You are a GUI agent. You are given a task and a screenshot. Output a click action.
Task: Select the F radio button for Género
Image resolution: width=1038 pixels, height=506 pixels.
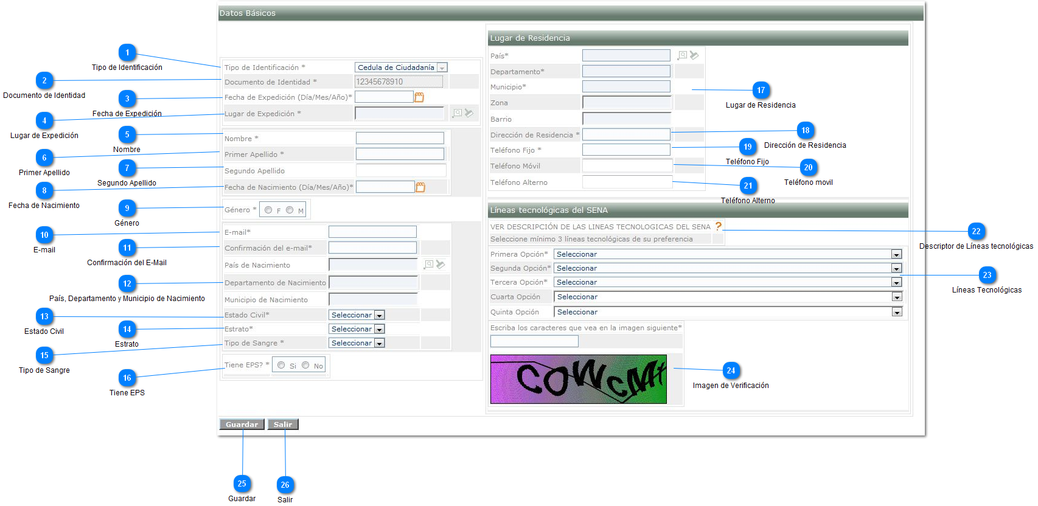pyautogui.click(x=268, y=210)
